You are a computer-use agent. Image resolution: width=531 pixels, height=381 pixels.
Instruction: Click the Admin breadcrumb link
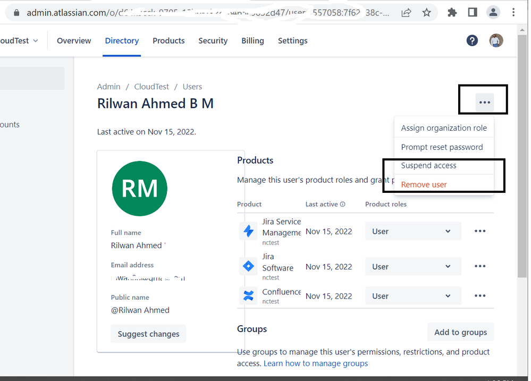point(109,87)
